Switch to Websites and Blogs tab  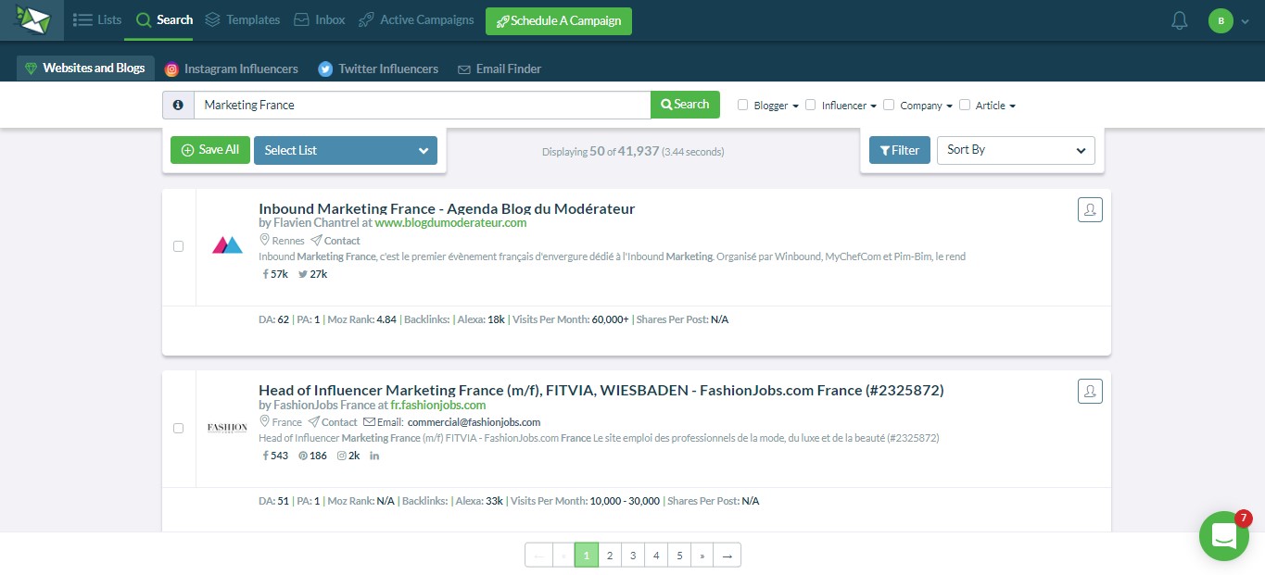(85, 69)
